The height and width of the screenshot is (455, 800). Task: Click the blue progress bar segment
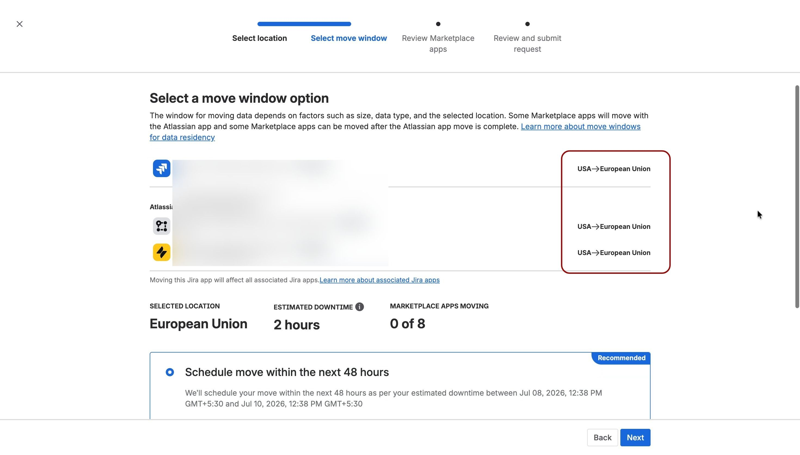click(304, 24)
